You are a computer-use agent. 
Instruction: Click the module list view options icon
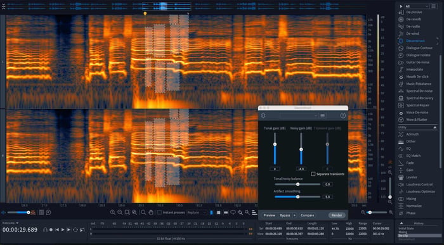pyautogui.click(x=433, y=6)
